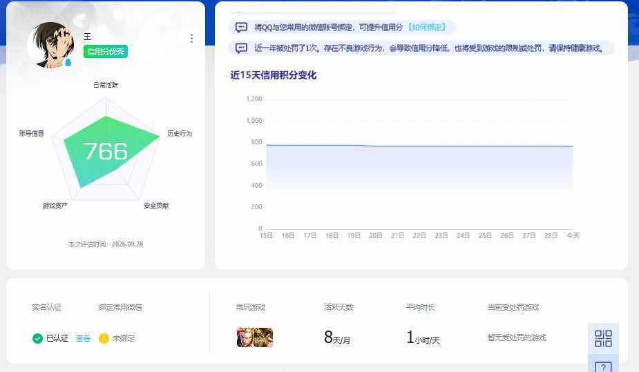This screenshot has width=639, height=372.
Task: Click the 当前受处罚游戏 heading
Action: point(513,307)
